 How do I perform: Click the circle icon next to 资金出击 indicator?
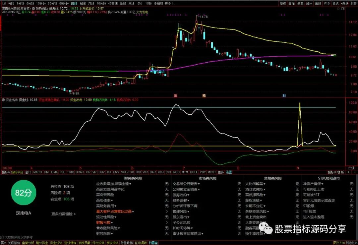(3, 100)
